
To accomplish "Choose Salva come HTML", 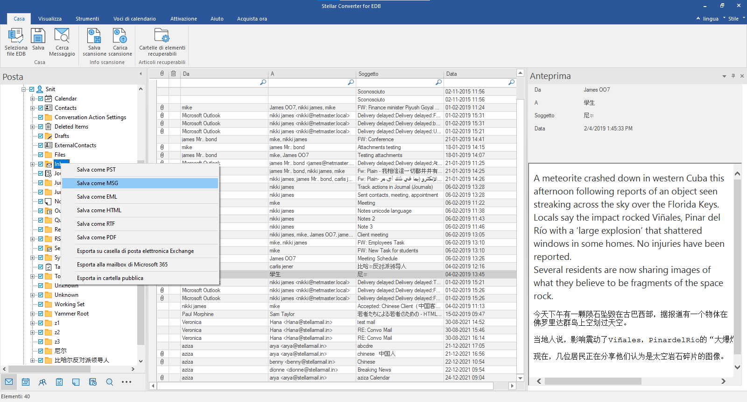I will (140, 210).
